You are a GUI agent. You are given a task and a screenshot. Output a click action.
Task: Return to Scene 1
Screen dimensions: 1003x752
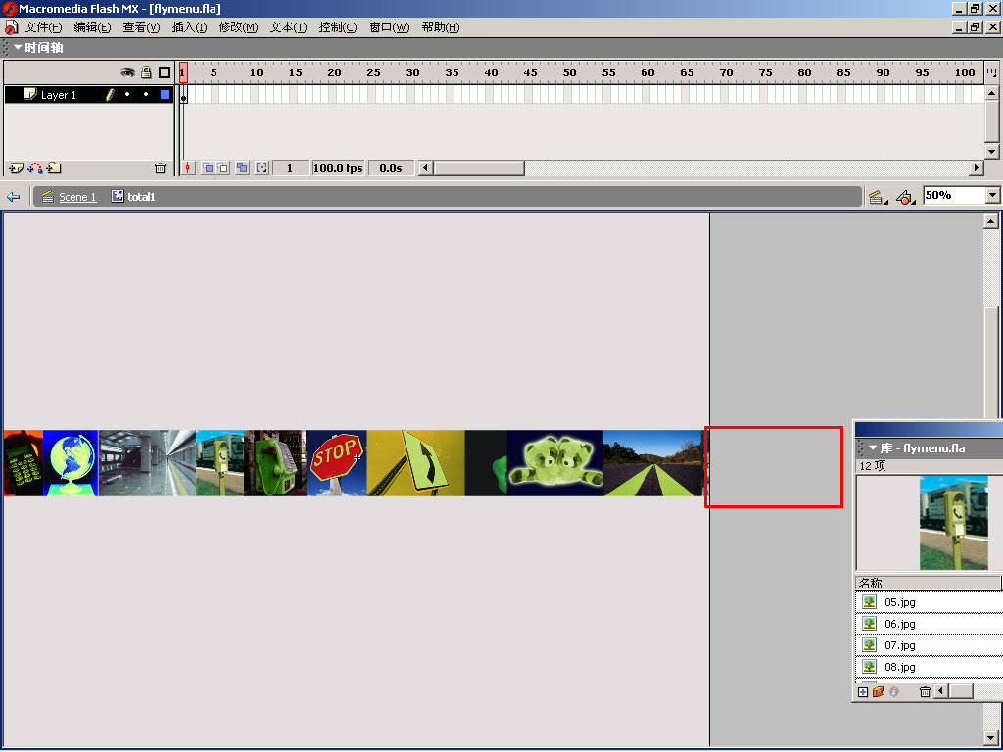click(x=77, y=197)
